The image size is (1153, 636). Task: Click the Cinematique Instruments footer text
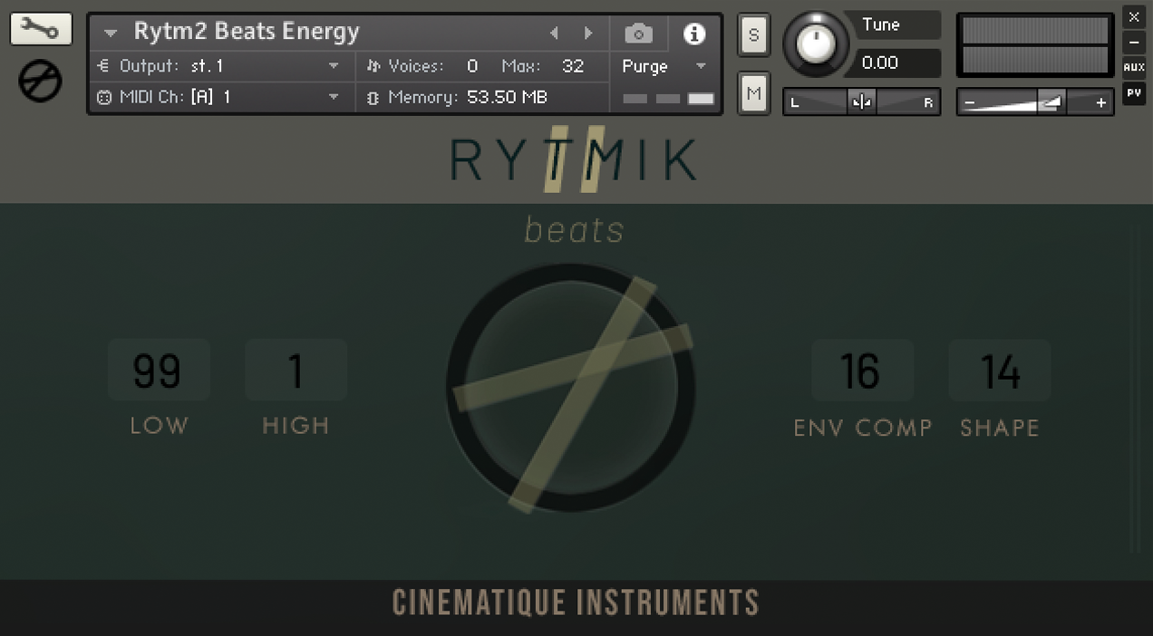[x=576, y=602]
